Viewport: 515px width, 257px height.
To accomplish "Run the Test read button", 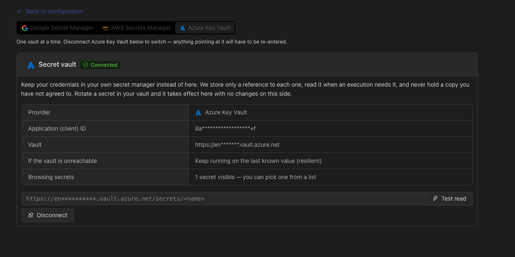I will point(449,199).
